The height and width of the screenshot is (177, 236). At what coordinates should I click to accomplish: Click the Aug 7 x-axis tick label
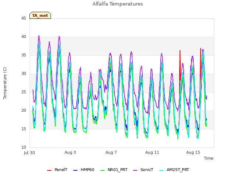click(x=111, y=152)
